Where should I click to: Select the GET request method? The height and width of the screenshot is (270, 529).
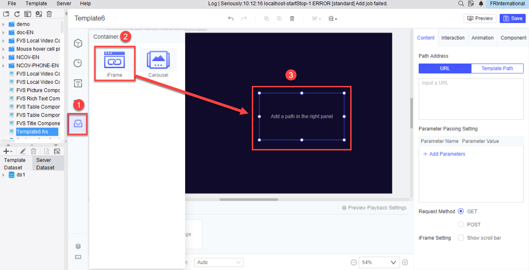(x=461, y=211)
